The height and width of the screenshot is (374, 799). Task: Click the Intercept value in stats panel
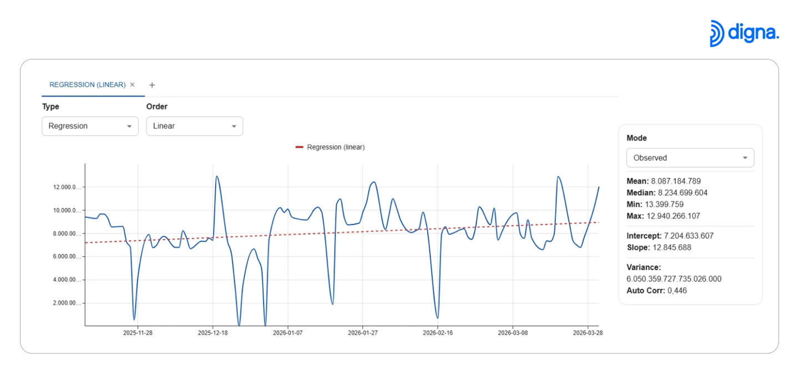click(689, 236)
